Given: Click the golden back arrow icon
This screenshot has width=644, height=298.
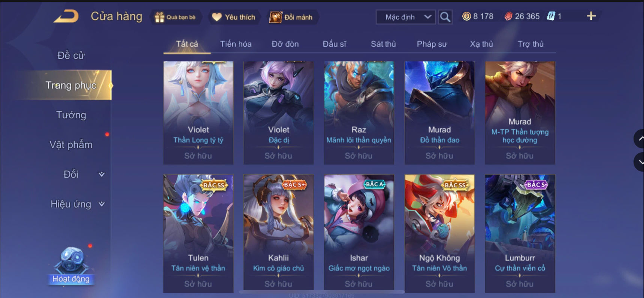Looking at the screenshot, I should [x=66, y=16].
